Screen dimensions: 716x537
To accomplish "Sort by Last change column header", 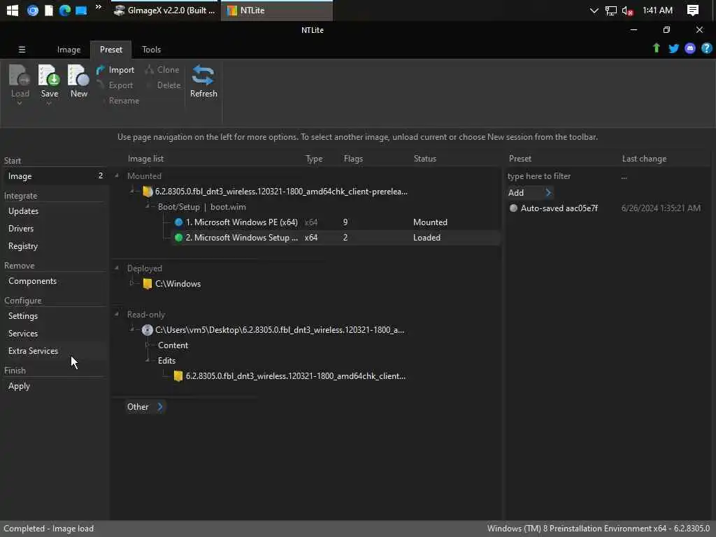I will click(644, 159).
